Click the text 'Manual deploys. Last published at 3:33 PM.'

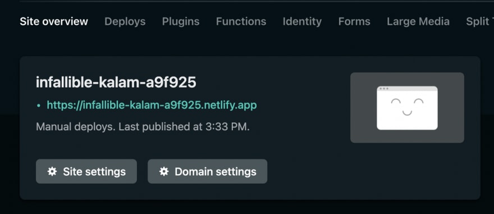[143, 127]
